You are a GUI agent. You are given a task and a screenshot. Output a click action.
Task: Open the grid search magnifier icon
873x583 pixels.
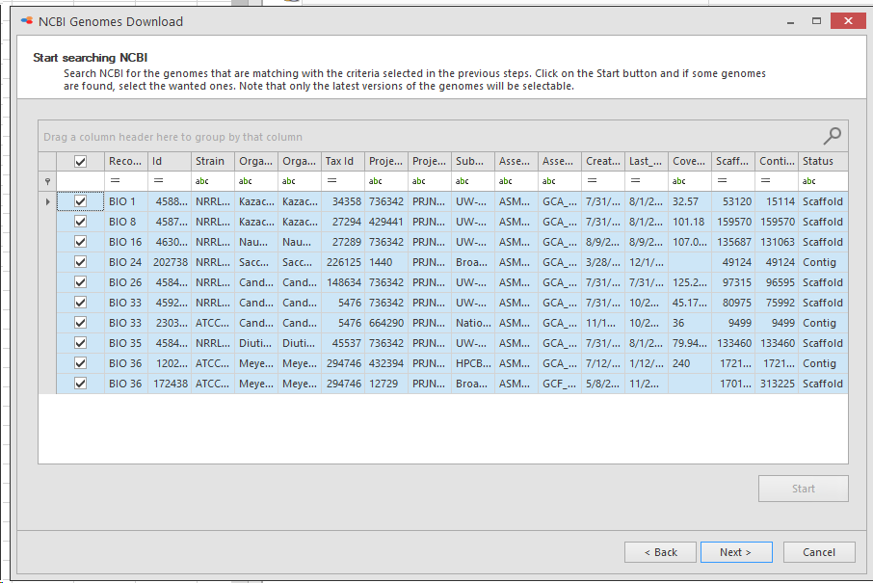tap(833, 135)
